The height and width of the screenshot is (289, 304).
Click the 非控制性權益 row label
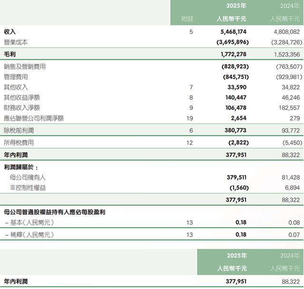coord(28,188)
